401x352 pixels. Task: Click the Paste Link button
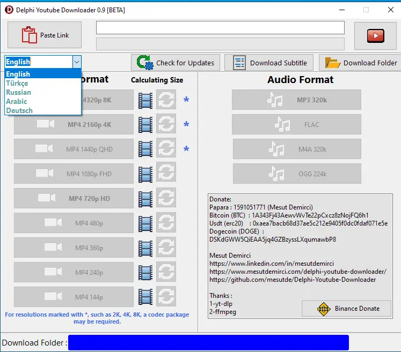[45, 35]
